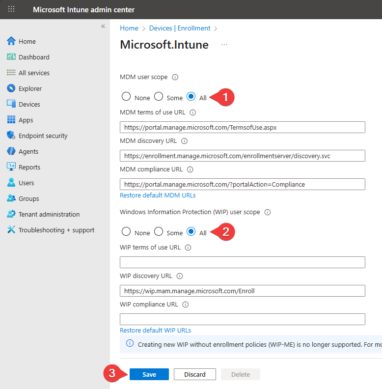Open Endpoint security in the sidebar
This screenshot has height=389, width=382.
(x=43, y=136)
